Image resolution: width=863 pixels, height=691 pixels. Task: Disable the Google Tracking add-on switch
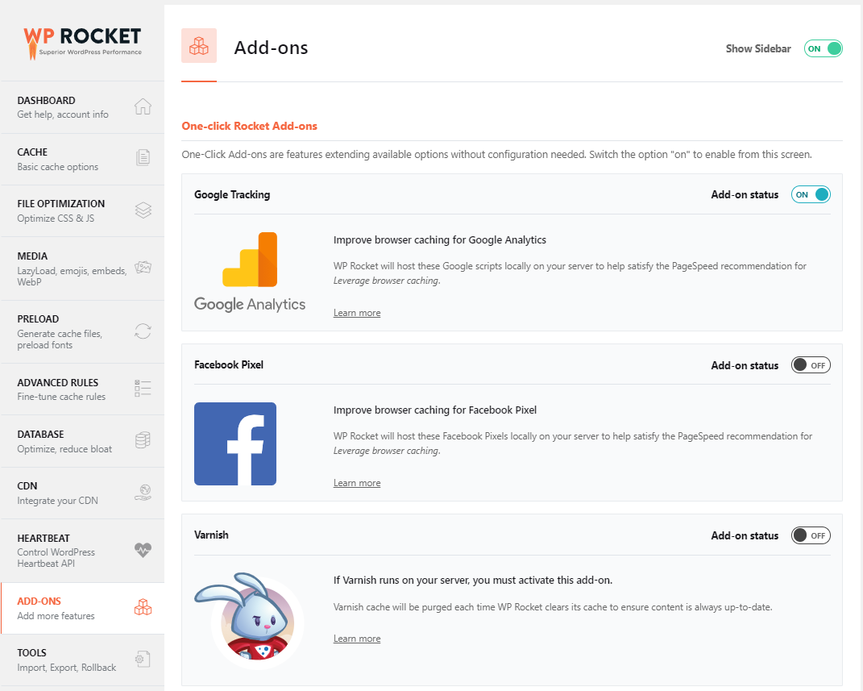click(x=811, y=194)
